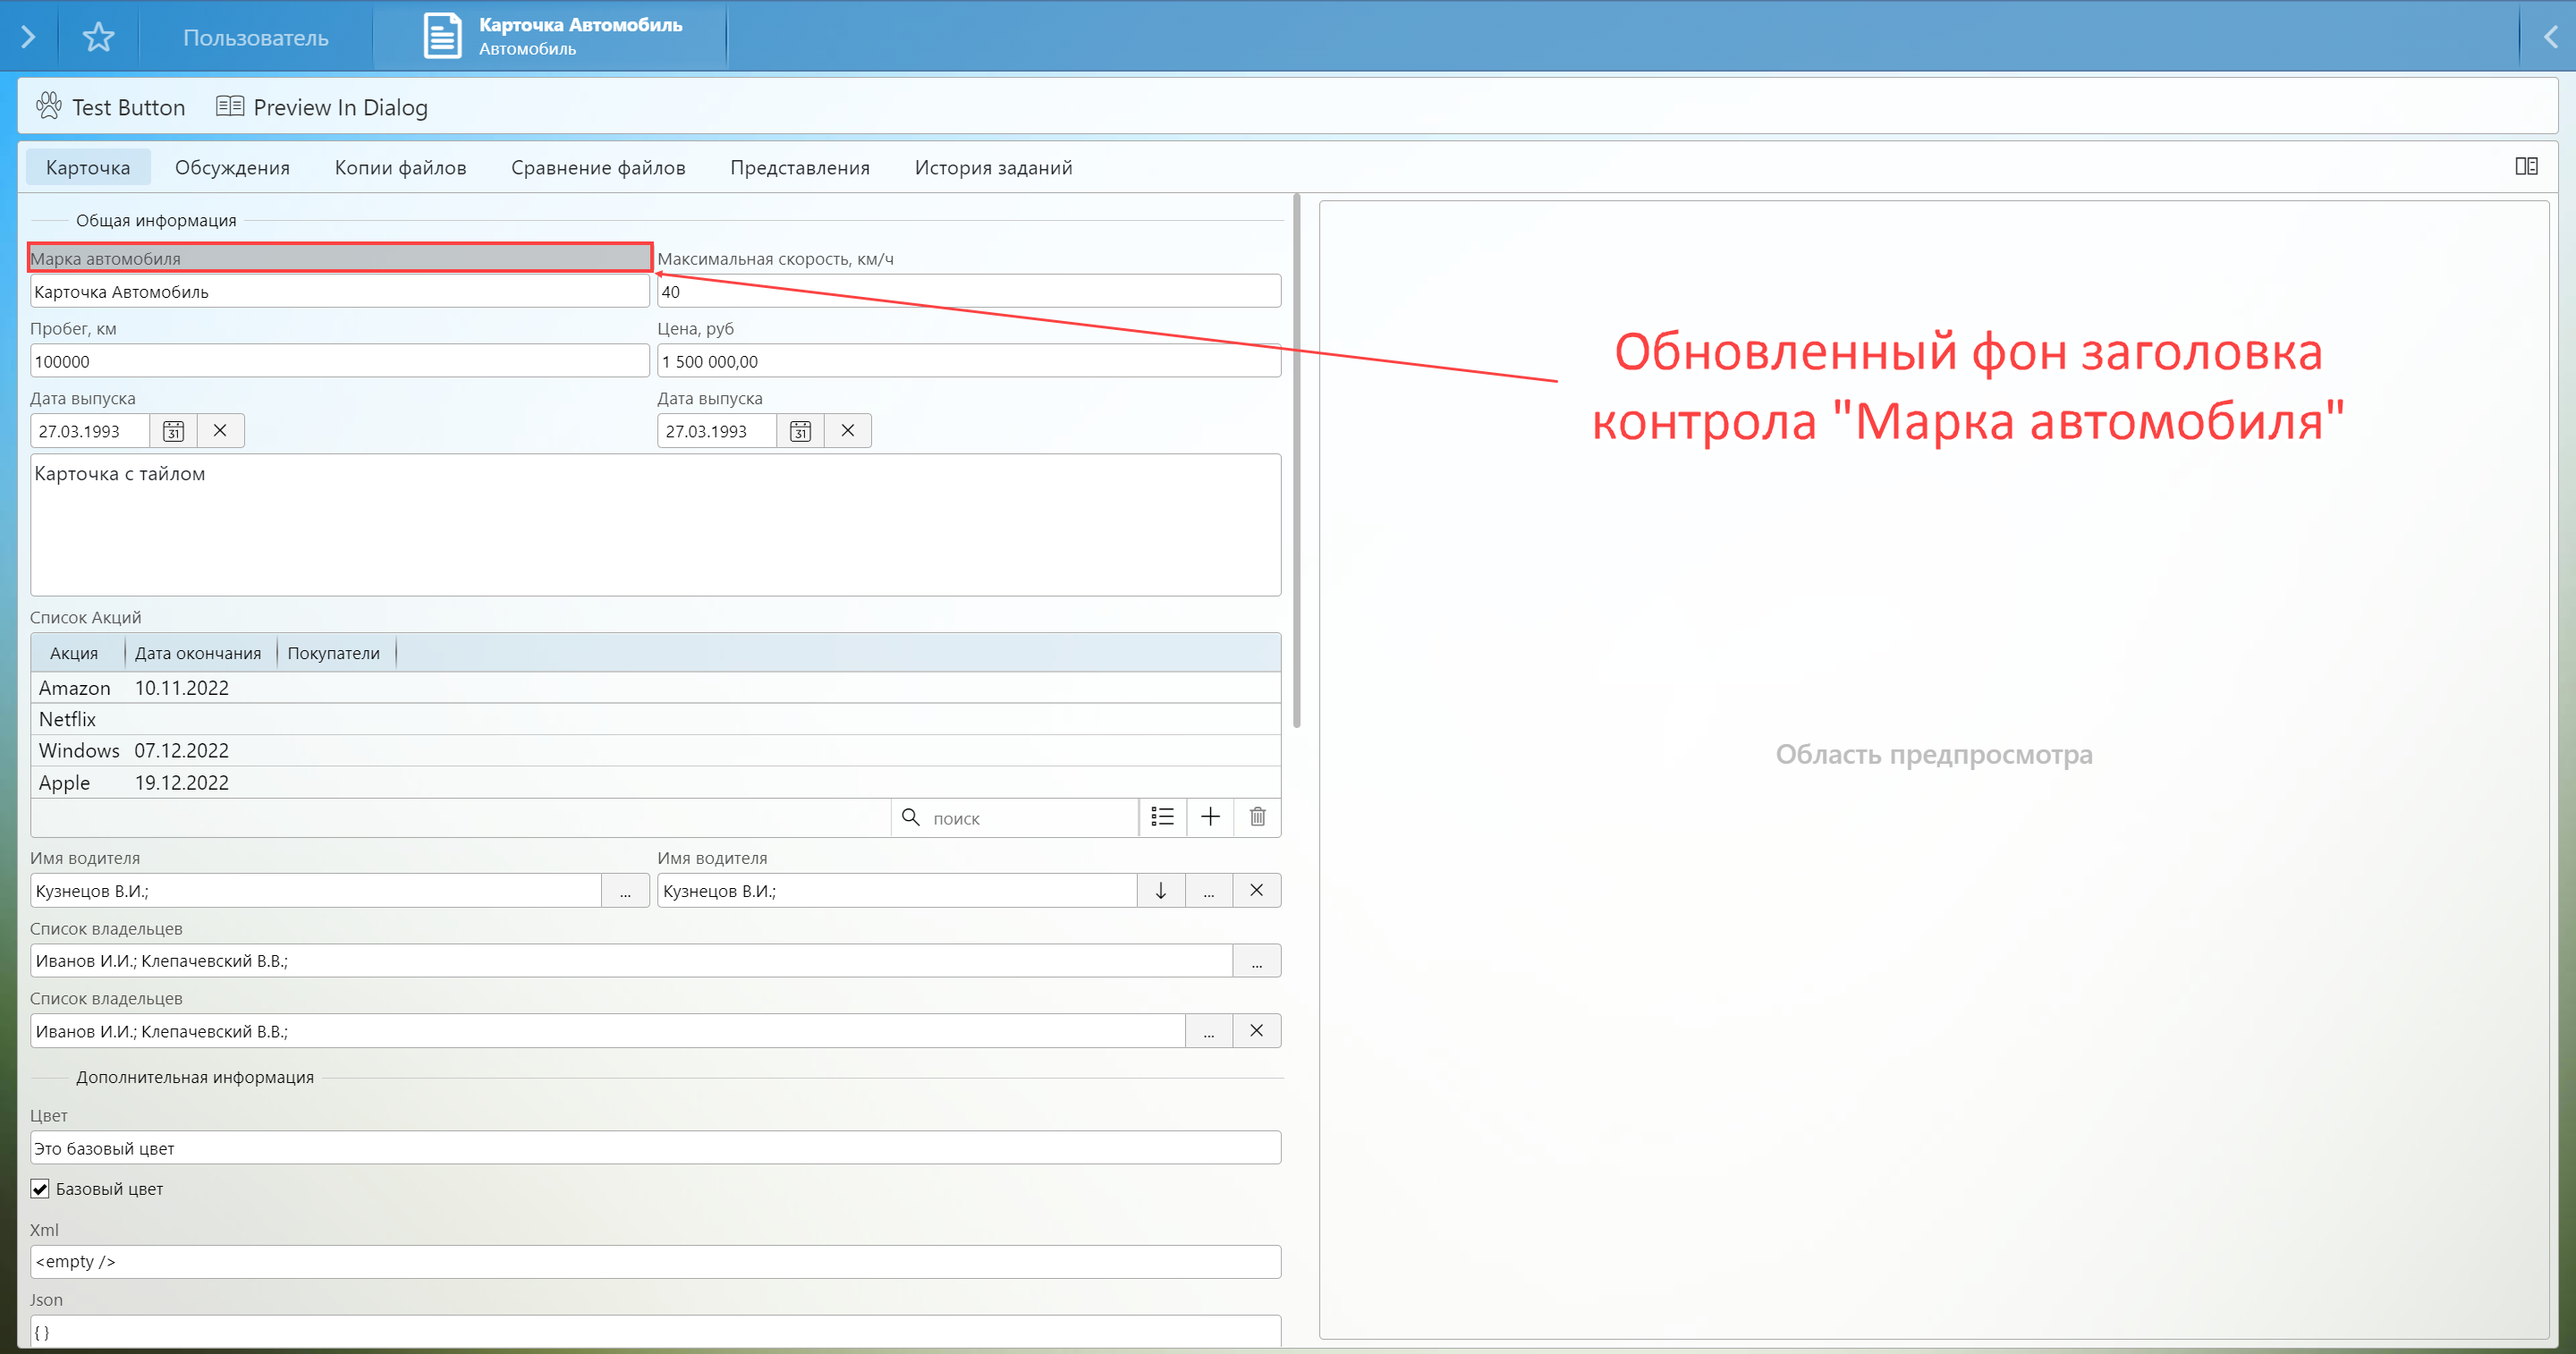Expand the left sidebar chevron
The height and width of the screenshot is (1354, 2576).
coord(28,37)
